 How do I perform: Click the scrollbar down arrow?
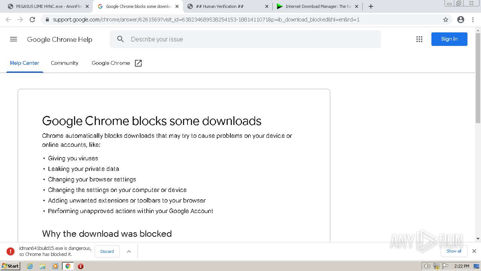coord(478,239)
